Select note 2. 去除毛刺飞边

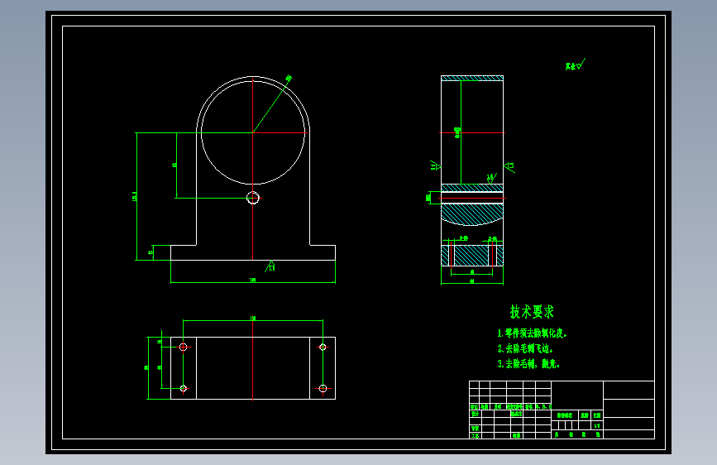tap(525, 349)
